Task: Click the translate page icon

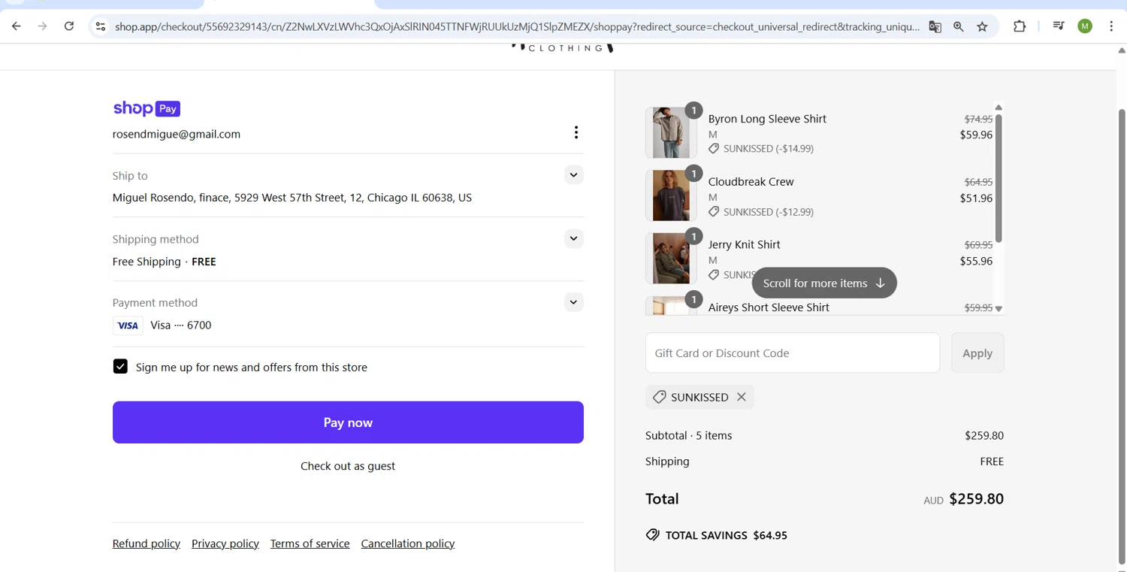Action: [x=935, y=26]
